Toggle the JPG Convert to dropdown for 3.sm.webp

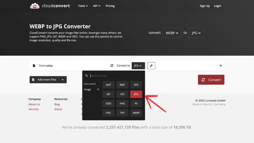(138, 66)
